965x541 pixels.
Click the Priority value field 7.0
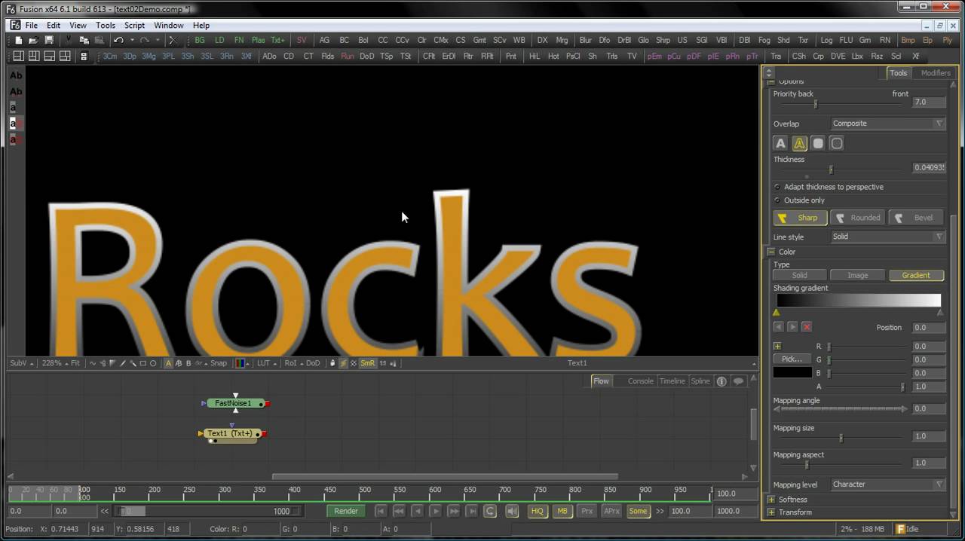click(928, 102)
